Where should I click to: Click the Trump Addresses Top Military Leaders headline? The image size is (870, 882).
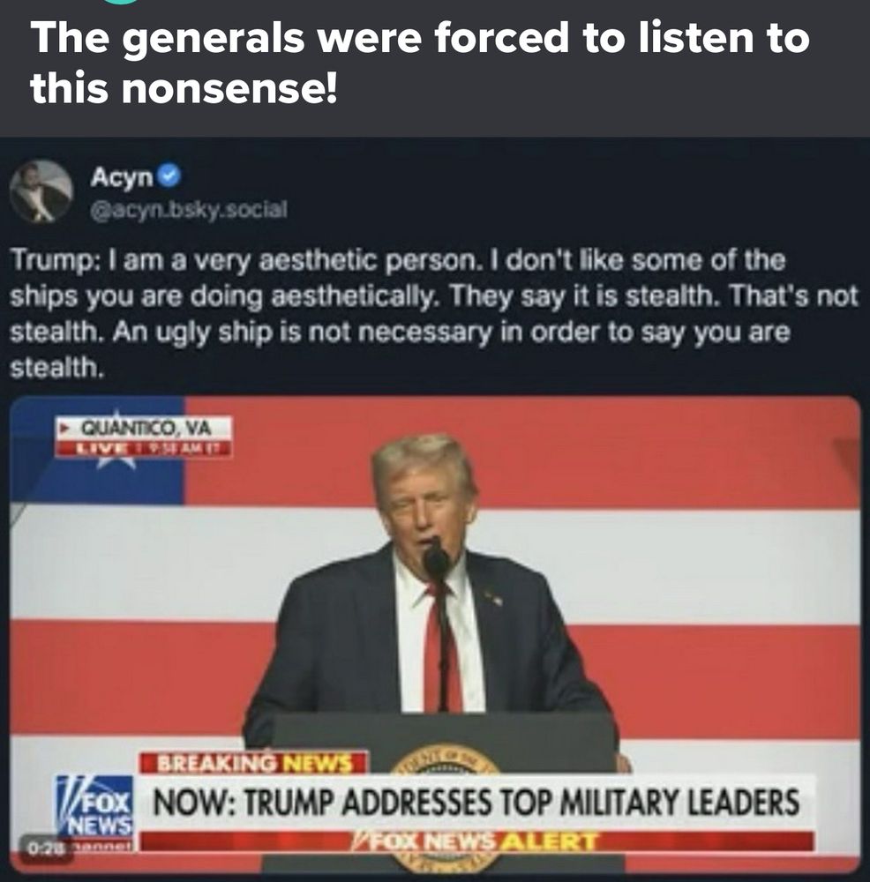point(476,802)
